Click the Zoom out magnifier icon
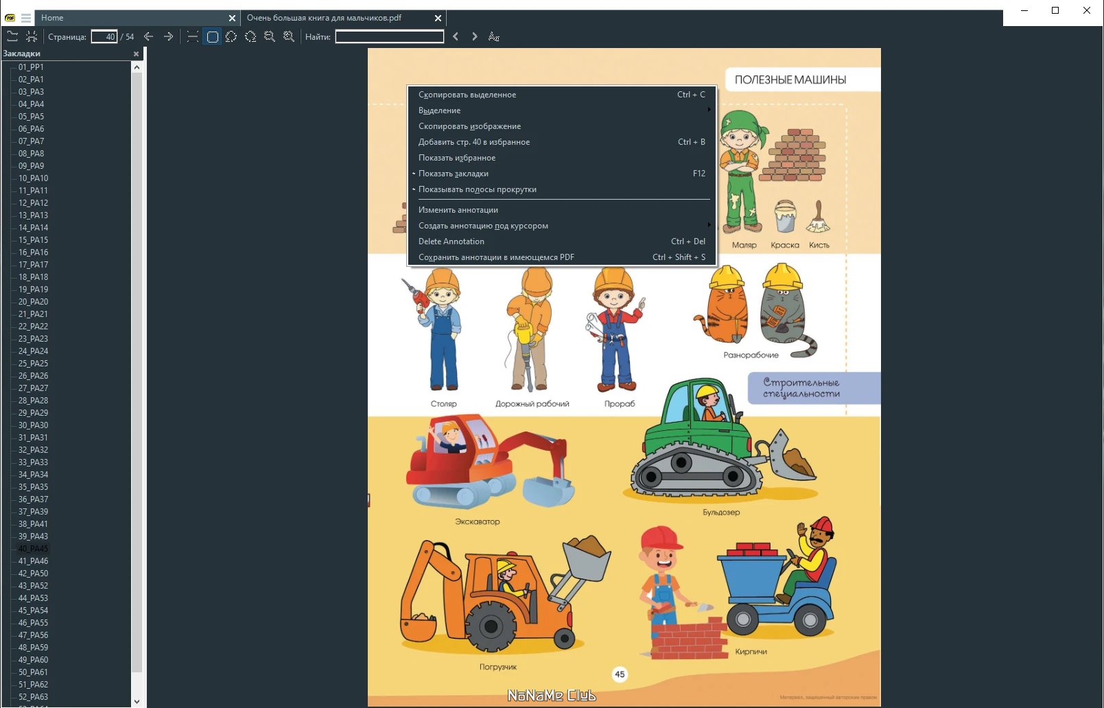Screen dimensions: 1104x708 (270, 36)
